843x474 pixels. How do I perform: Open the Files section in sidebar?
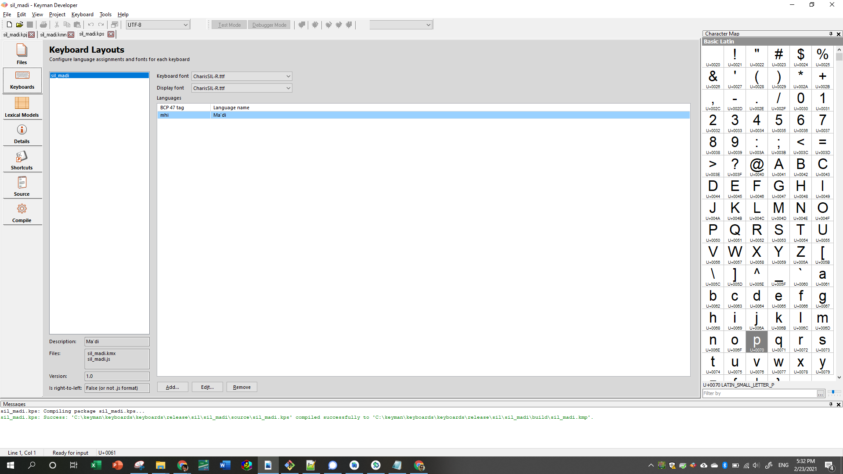[x=22, y=54]
